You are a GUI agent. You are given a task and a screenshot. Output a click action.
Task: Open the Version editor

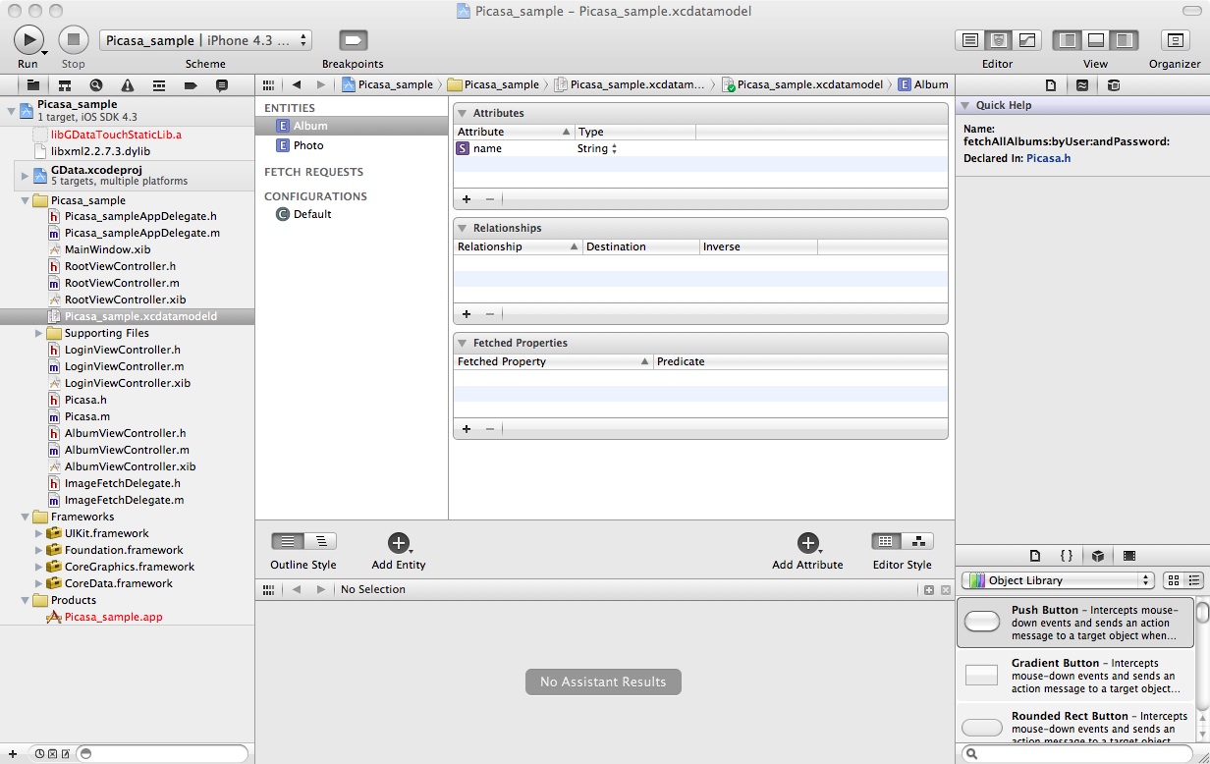click(x=1027, y=40)
